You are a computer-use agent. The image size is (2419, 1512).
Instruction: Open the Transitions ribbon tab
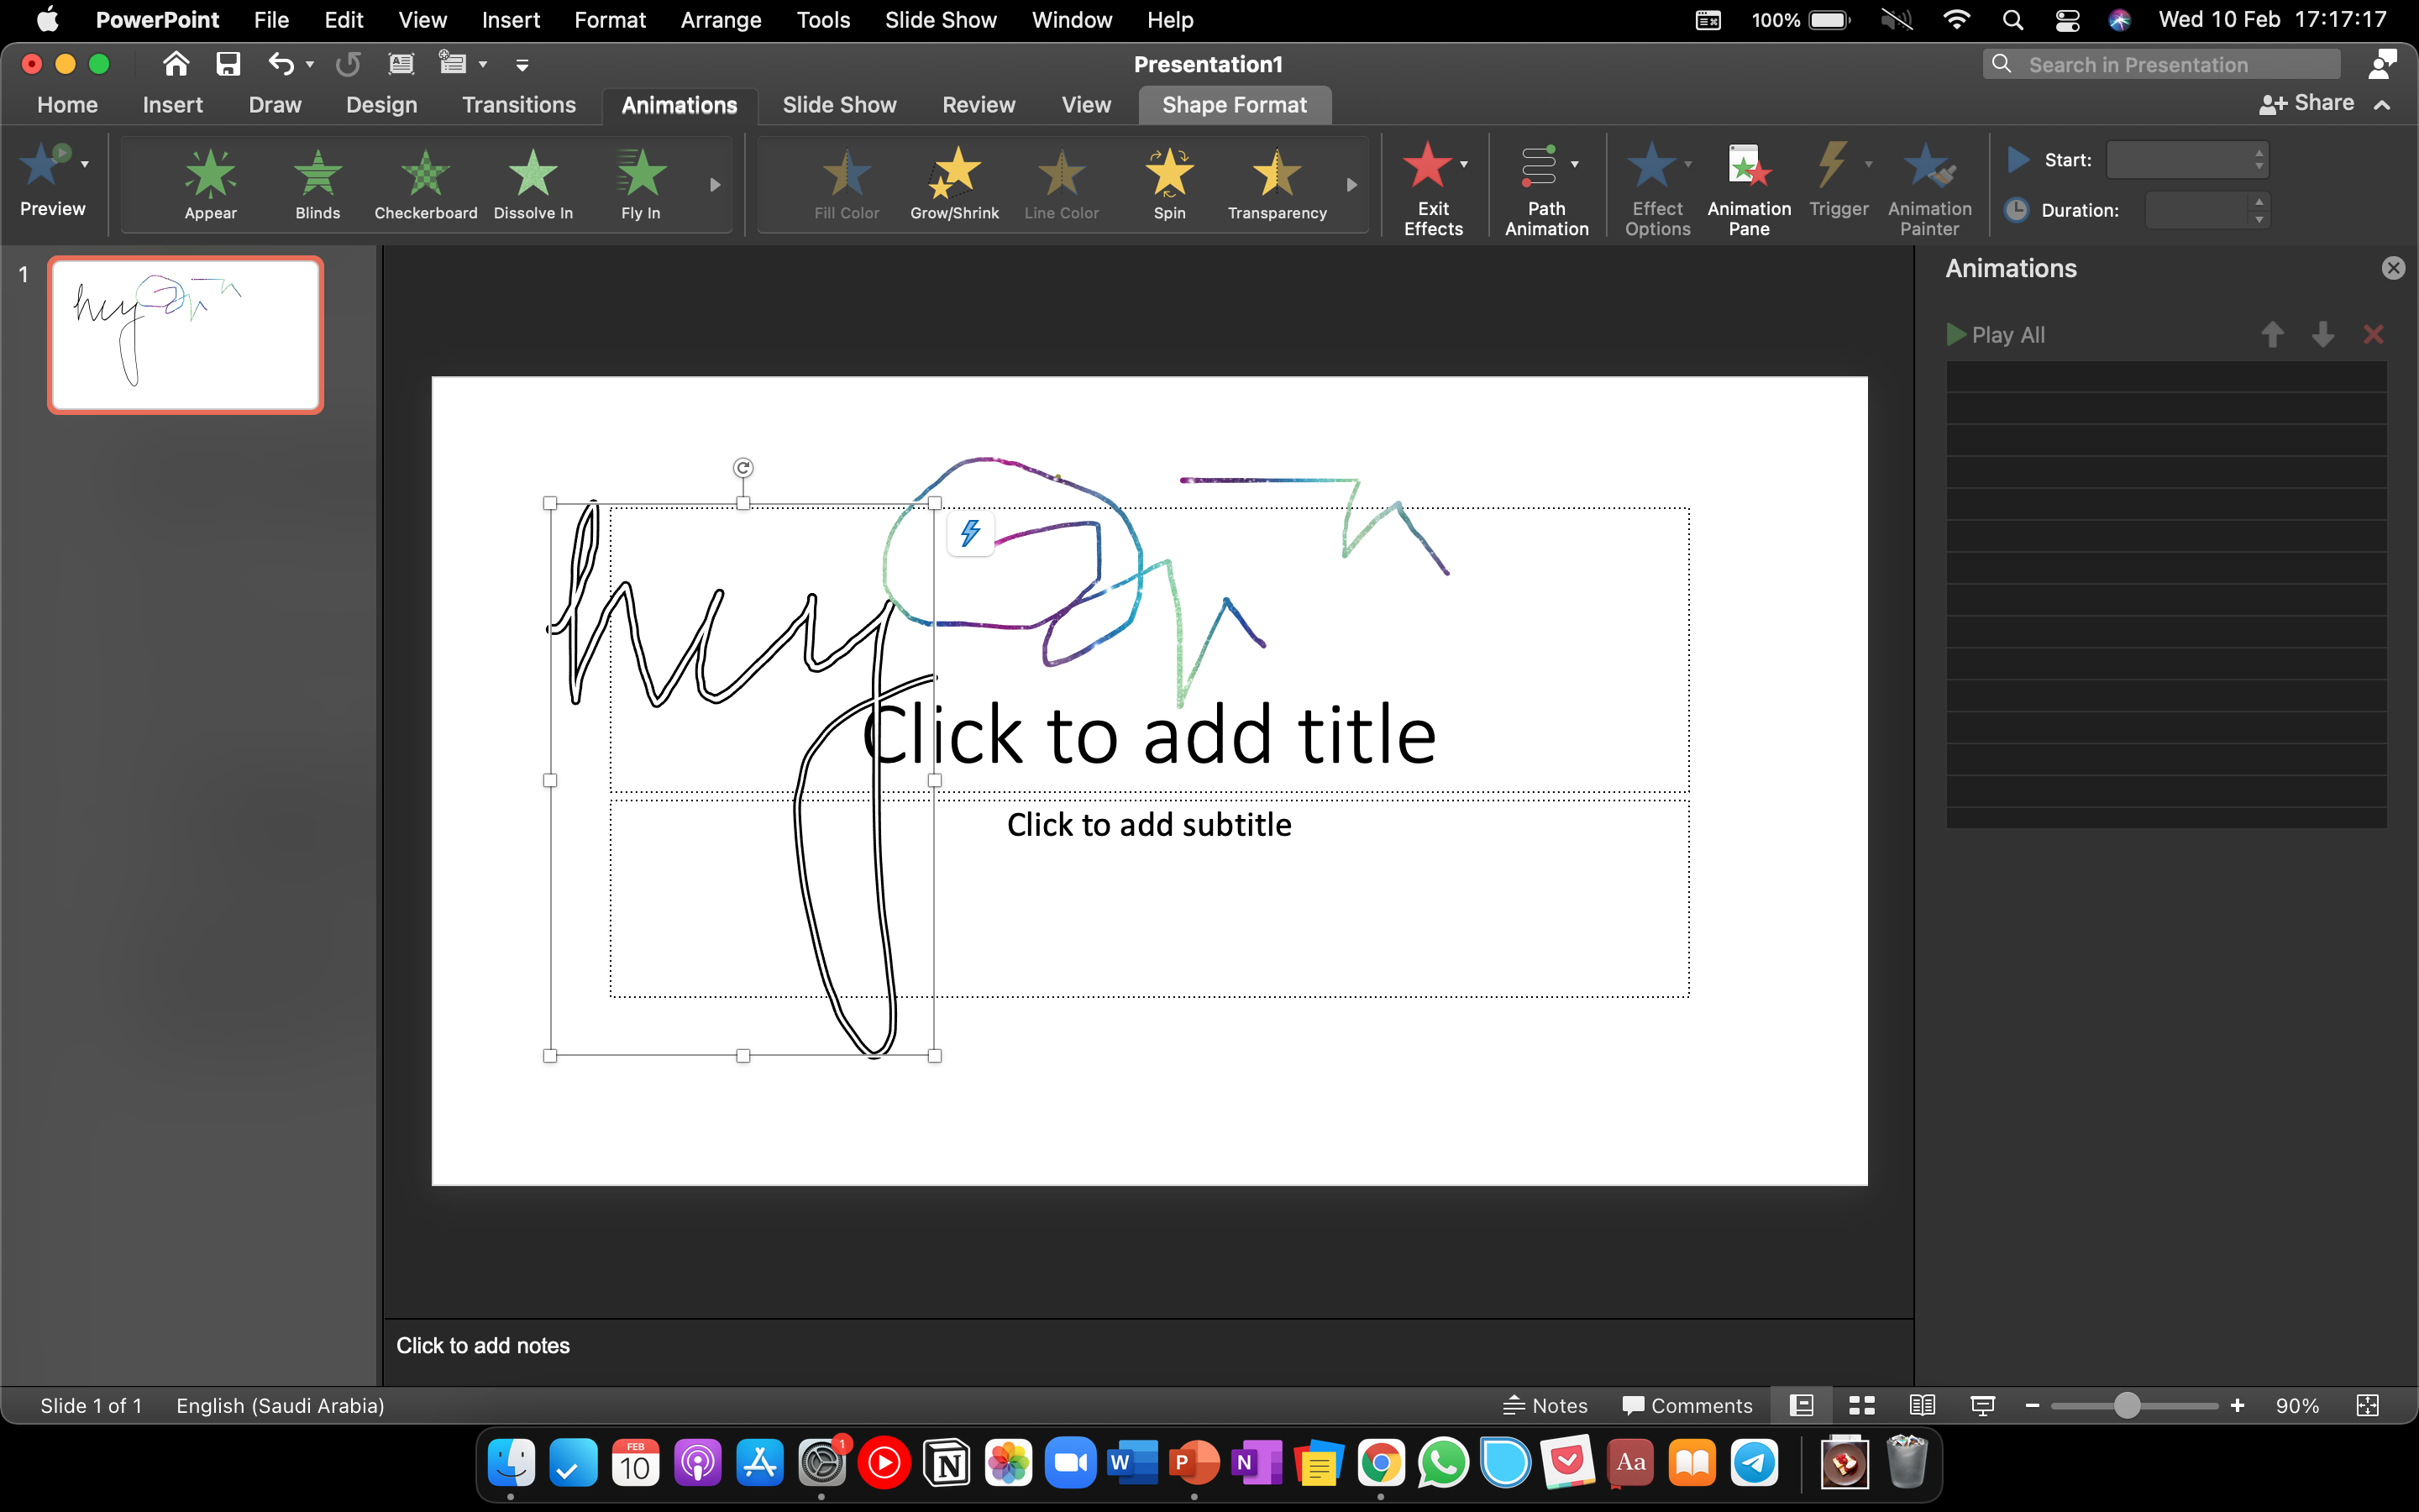tap(519, 105)
